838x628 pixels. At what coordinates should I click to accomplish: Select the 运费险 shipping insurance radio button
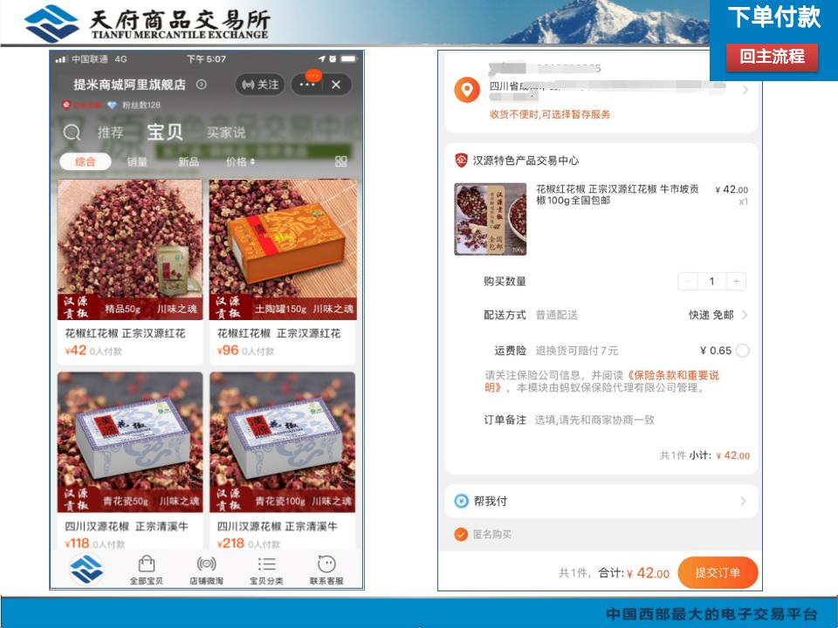pyautogui.click(x=742, y=351)
